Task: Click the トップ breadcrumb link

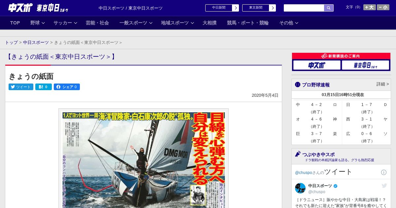Action: coord(11,43)
